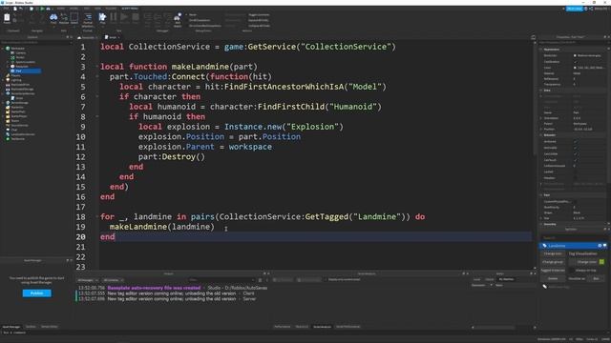Click the speech-bubble icon on Landmine tag row
This screenshot has height=343, width=611.
(604, 246)
